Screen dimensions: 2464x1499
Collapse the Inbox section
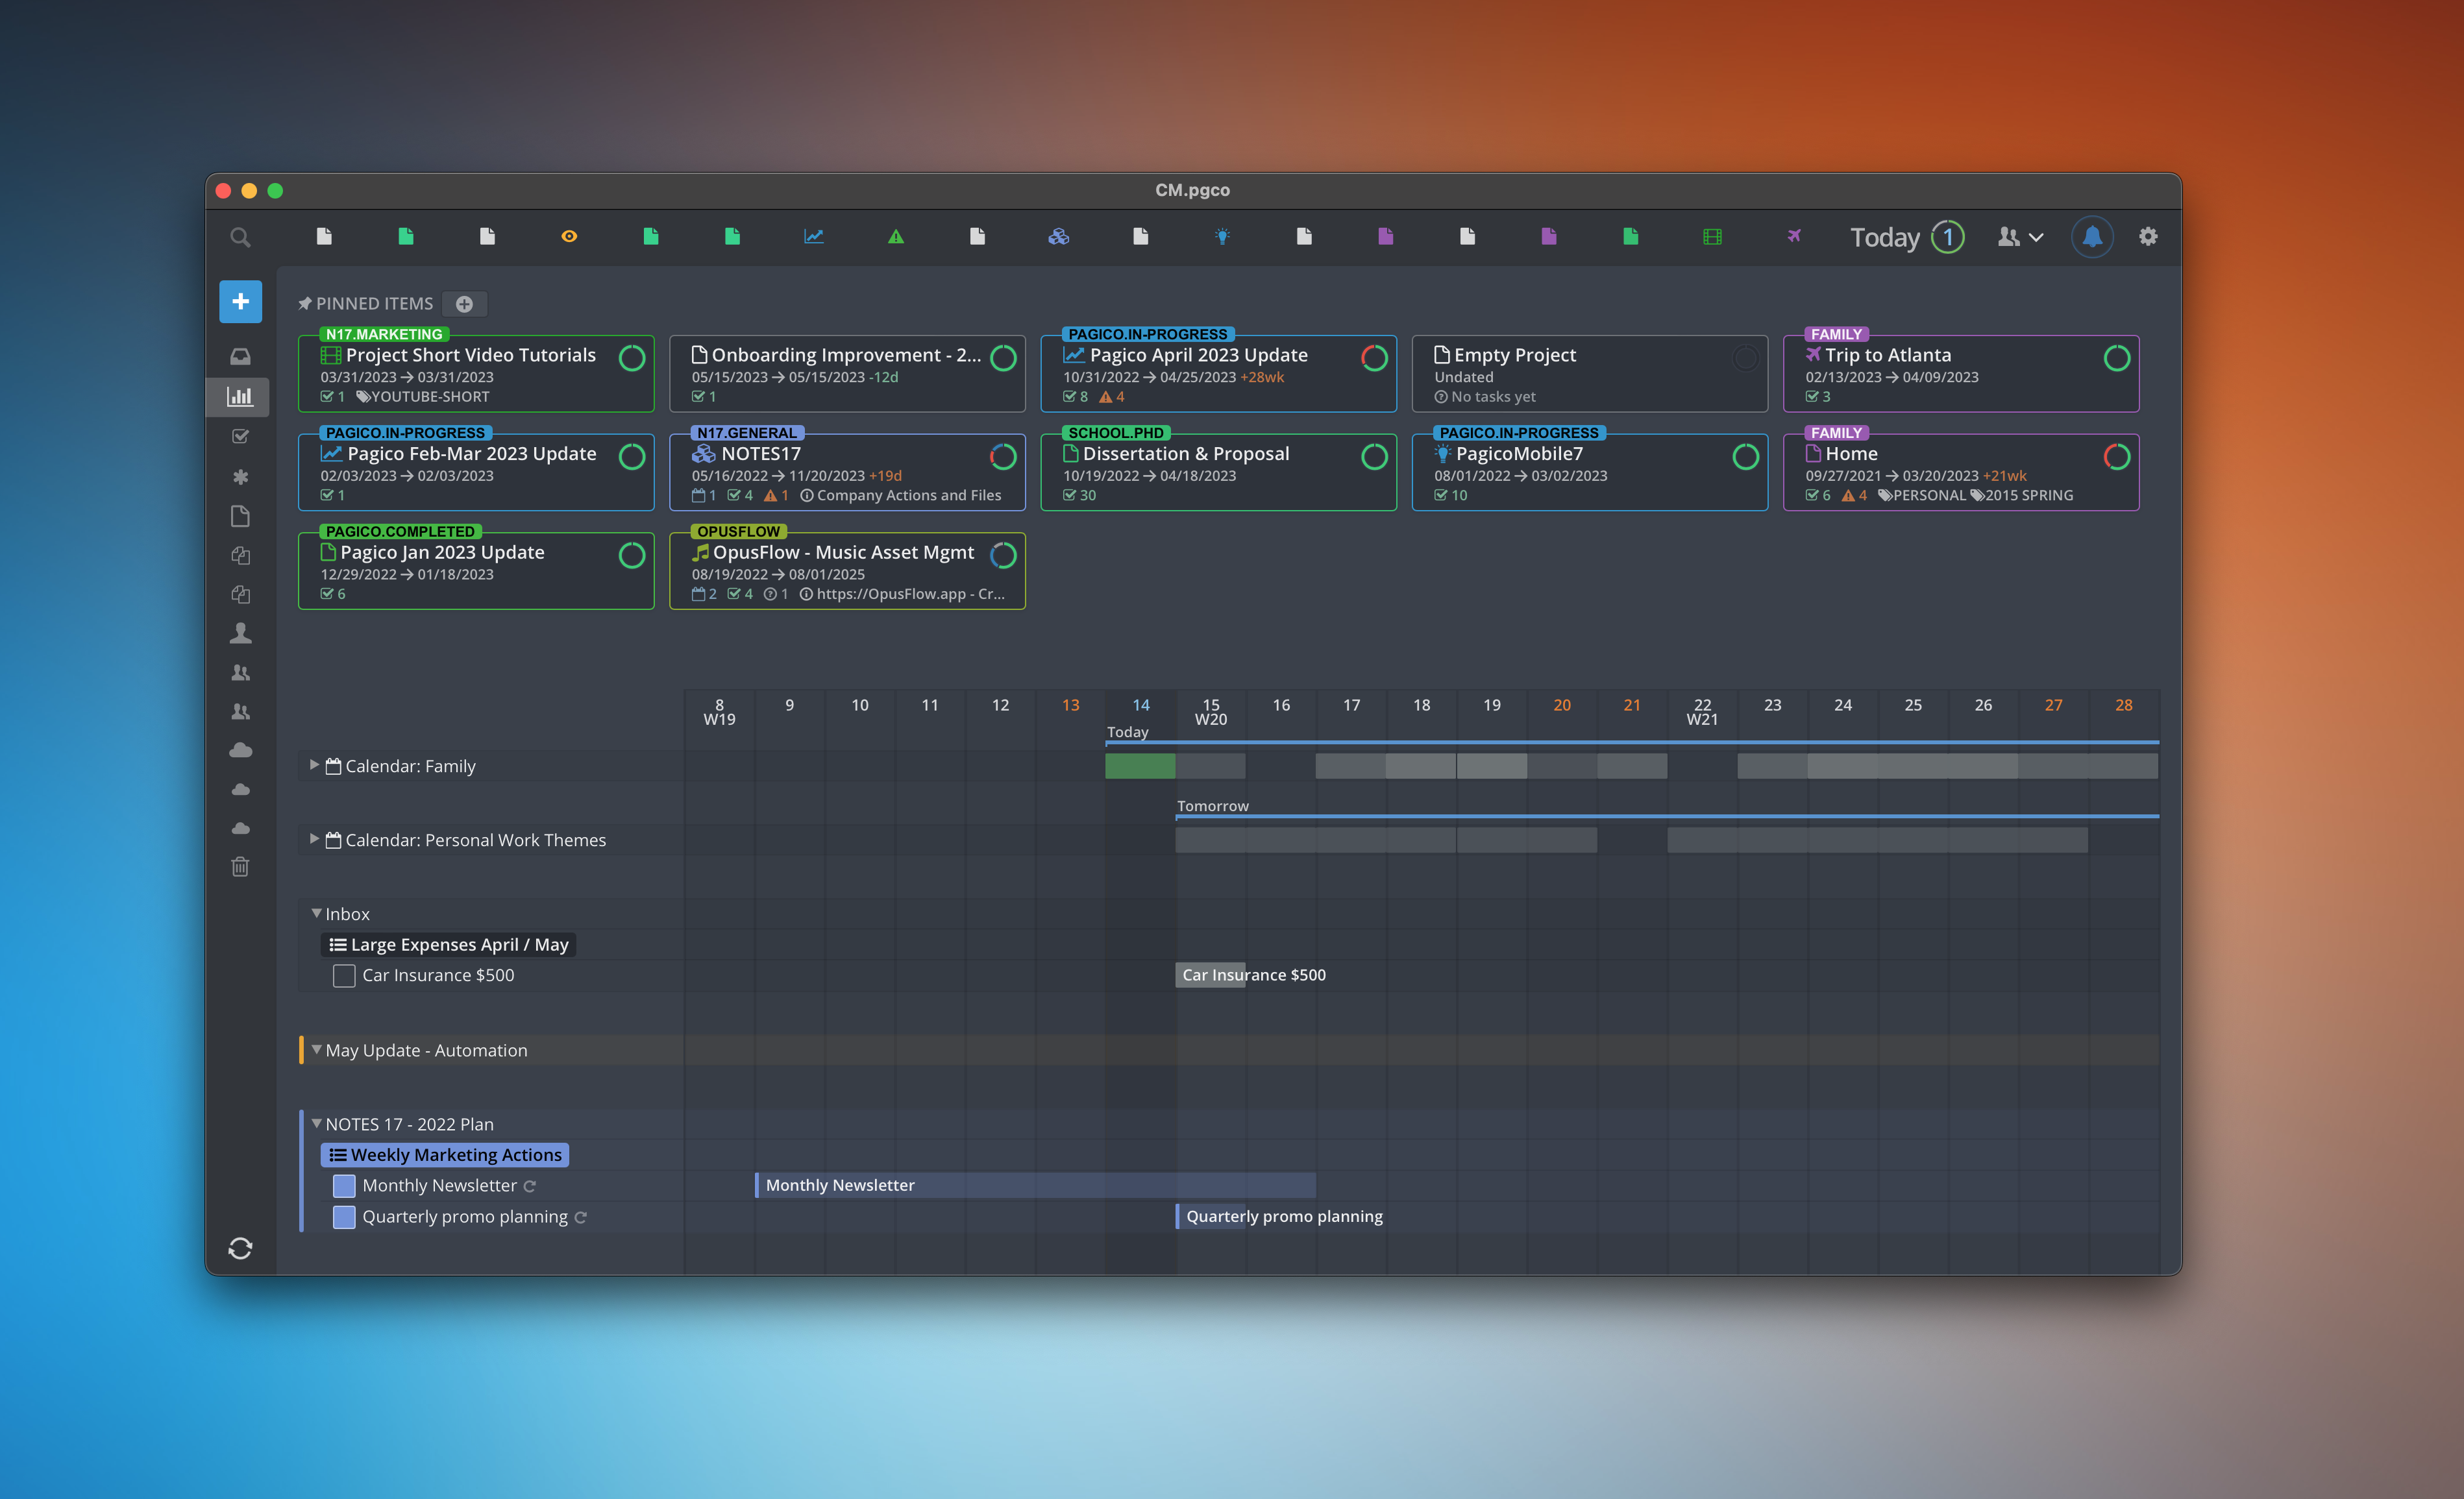point(316,913)
